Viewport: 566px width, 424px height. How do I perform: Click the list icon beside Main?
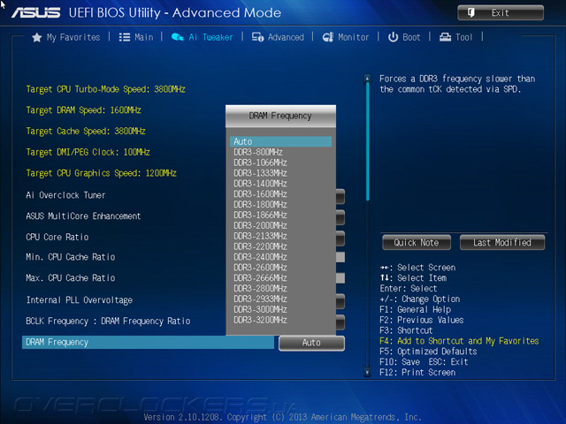[x=125, y=37]
